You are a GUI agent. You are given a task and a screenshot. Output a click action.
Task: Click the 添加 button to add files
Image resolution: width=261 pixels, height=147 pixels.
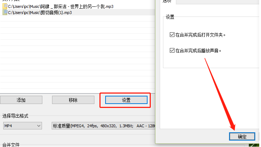(21, 100)
